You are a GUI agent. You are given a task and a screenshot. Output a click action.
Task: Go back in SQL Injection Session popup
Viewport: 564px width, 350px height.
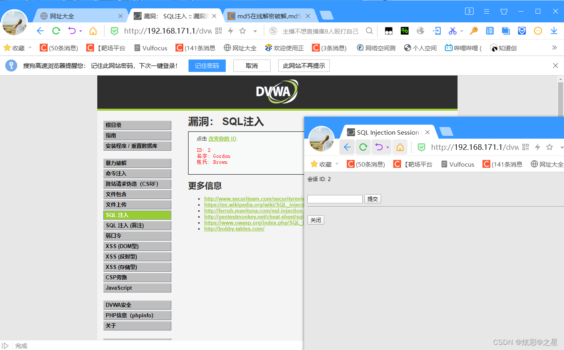(x=347, y=147)
